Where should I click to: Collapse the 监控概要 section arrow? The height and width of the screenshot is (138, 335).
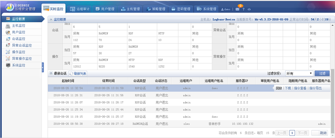(x=51, y=19)
